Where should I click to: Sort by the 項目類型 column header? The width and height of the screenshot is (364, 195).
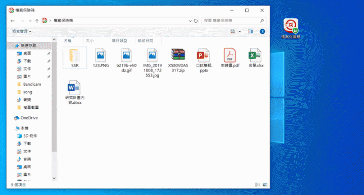(119, 41)
